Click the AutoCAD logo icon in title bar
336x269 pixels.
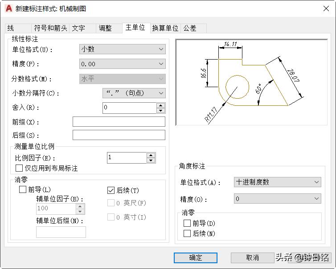(x=9, y=8)
